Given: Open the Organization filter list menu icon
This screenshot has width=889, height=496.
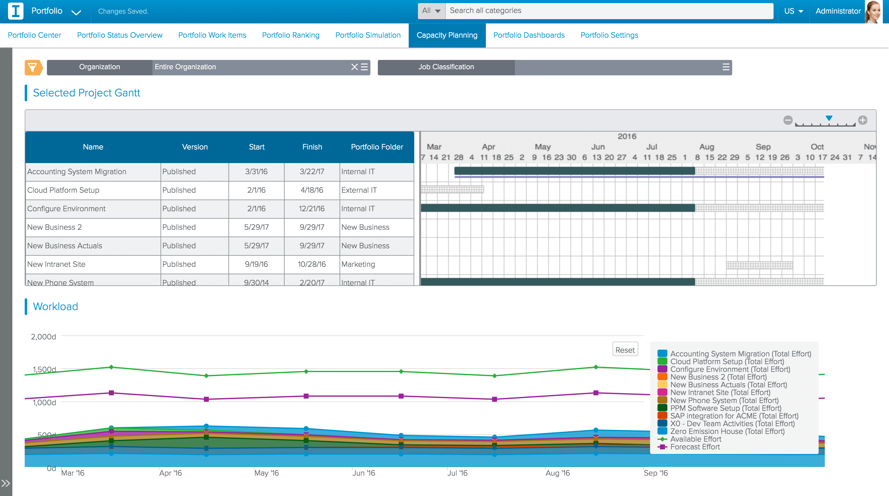Looking at the screenshot, I should [x=365, y=67].
